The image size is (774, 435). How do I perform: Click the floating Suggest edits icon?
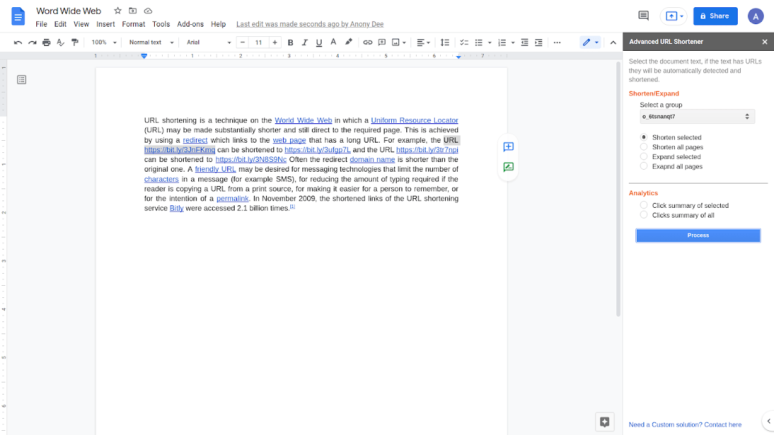tap(509, 167)
